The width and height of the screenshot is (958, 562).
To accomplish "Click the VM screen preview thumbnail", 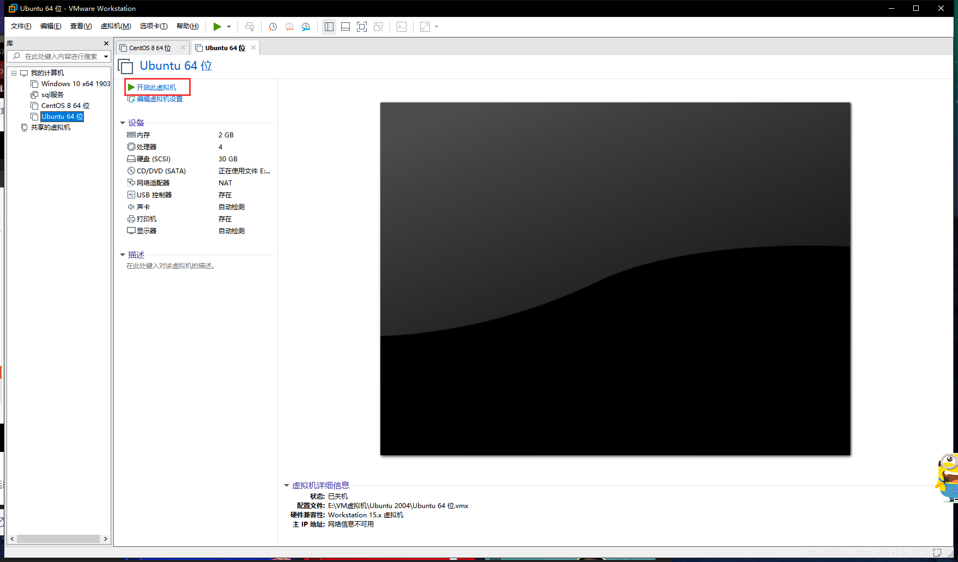I will click(615, 279).
